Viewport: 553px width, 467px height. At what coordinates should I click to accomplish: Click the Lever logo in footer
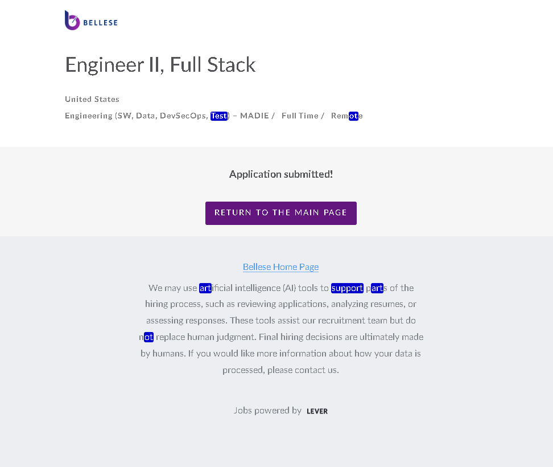(317, 411)
